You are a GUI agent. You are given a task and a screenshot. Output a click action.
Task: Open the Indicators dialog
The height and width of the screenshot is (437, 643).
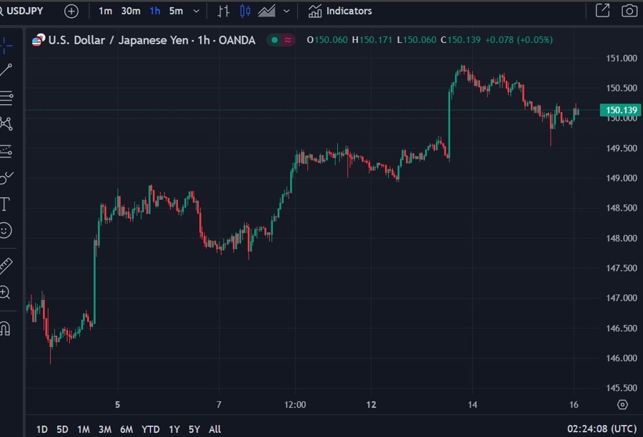pyautogui.click(x=340, y=11)
